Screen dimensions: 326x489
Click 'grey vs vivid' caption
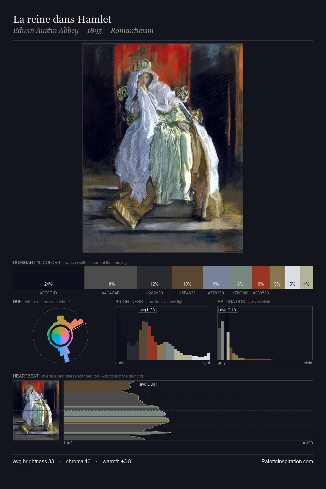[x=259, y=302]
